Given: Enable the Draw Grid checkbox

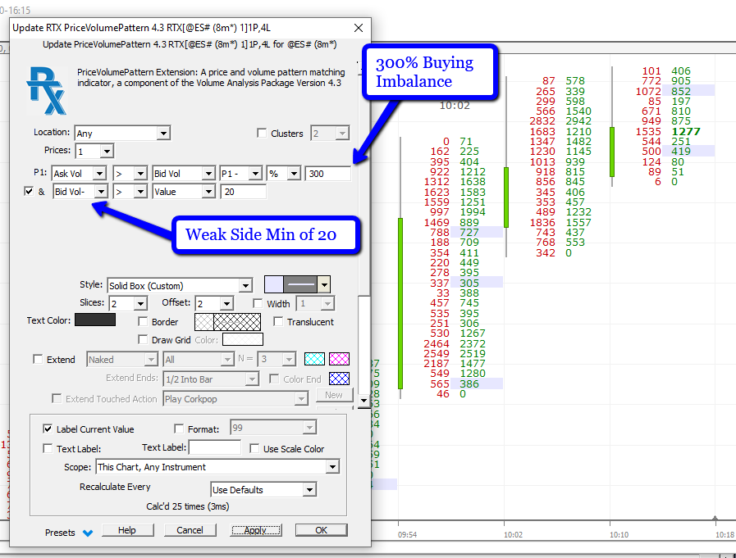Looking at the screenshot, I should pos(143,339).
